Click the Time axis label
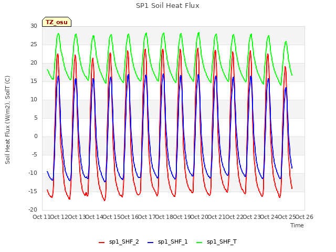The image size is (336, 252). coord(297,225)
